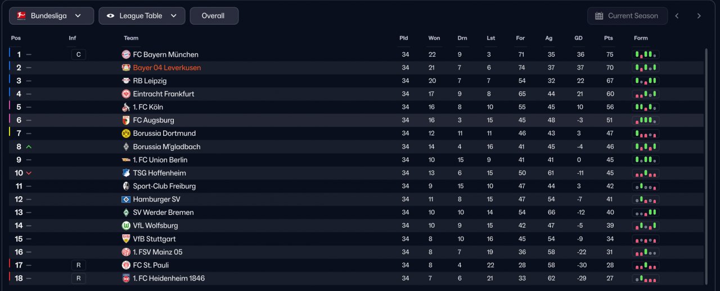Screen dimensions: 720x291
Task: Click the RB Leipzig club crest
Action: (126, 81)
